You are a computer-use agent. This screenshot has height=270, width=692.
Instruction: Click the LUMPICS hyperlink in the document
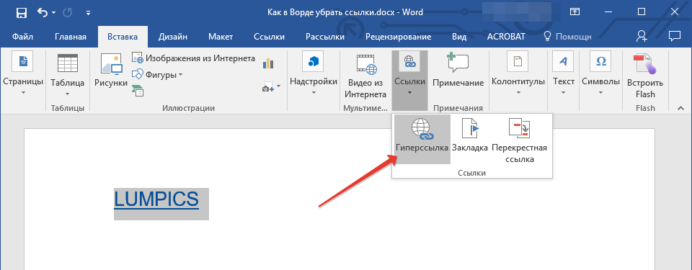pyautogui.click(x=156, y=199)
